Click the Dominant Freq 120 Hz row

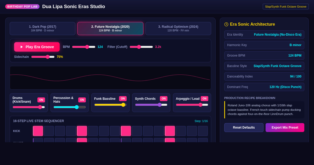click(264, 87)
